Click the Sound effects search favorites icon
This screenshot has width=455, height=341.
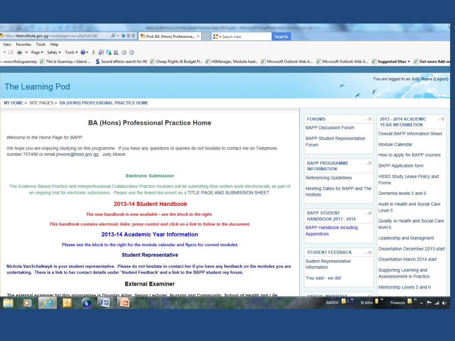(x=97, y=61)
